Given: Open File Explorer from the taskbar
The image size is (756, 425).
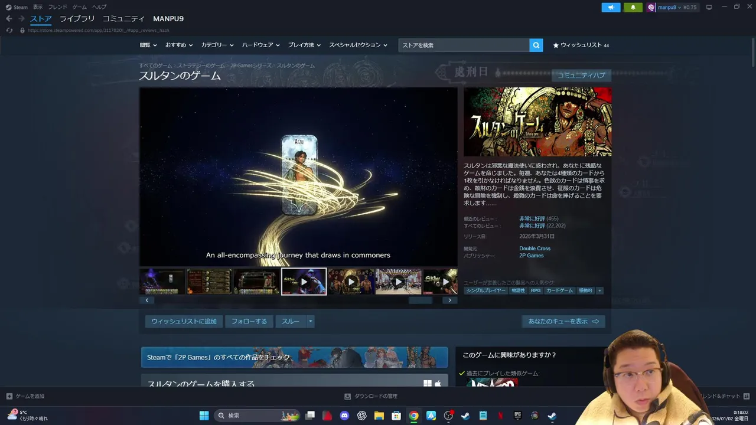Looking at the screenshot, I should click(379, 416).
